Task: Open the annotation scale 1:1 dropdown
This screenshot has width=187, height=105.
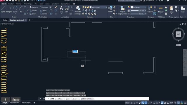Action: click(x=172, y=103)
